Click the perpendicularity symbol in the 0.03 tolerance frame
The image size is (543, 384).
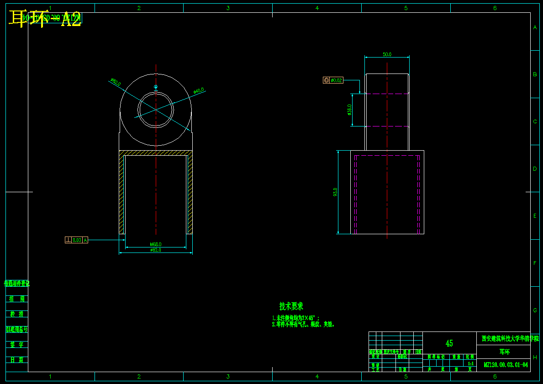click(68, 240)
